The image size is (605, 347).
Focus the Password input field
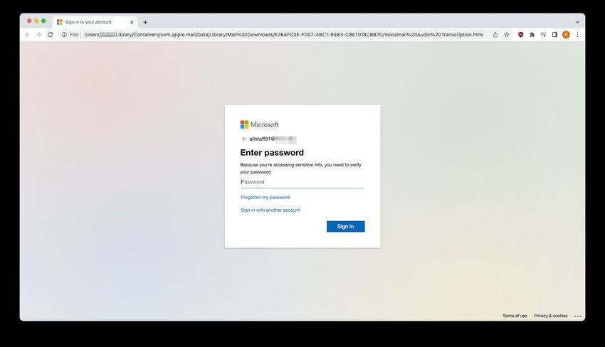tap(302, 182)
